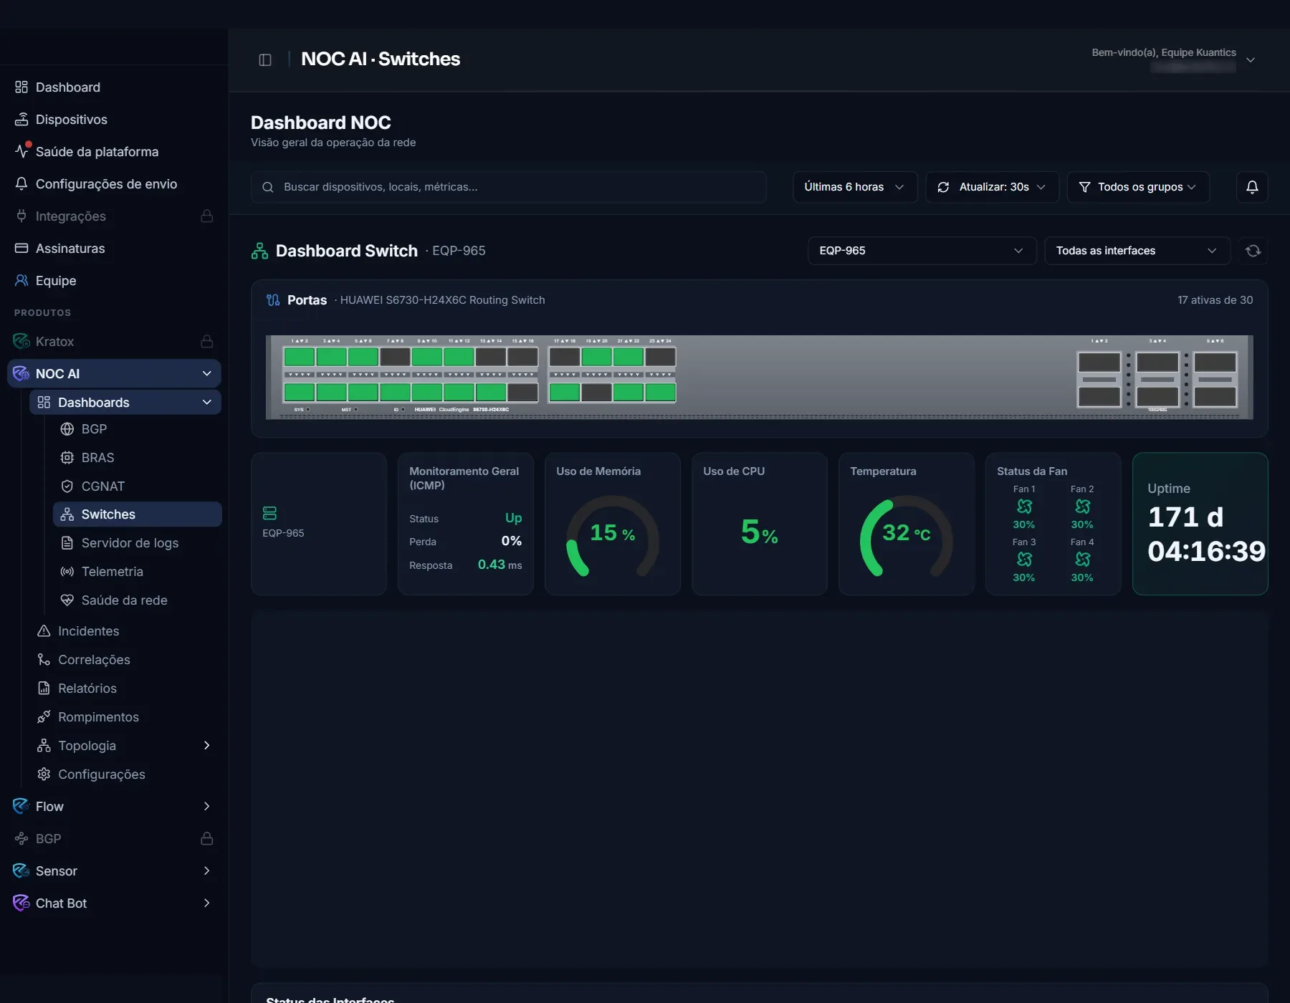Open the user account menu chevron

pos(1251,60)
